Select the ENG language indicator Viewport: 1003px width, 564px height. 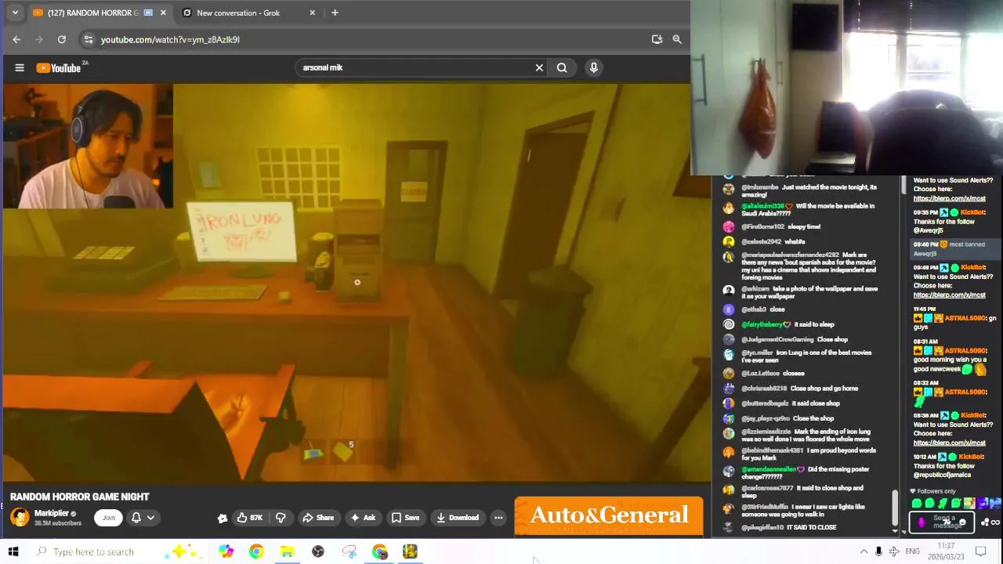pyautogui.click(x=912, y=551)
